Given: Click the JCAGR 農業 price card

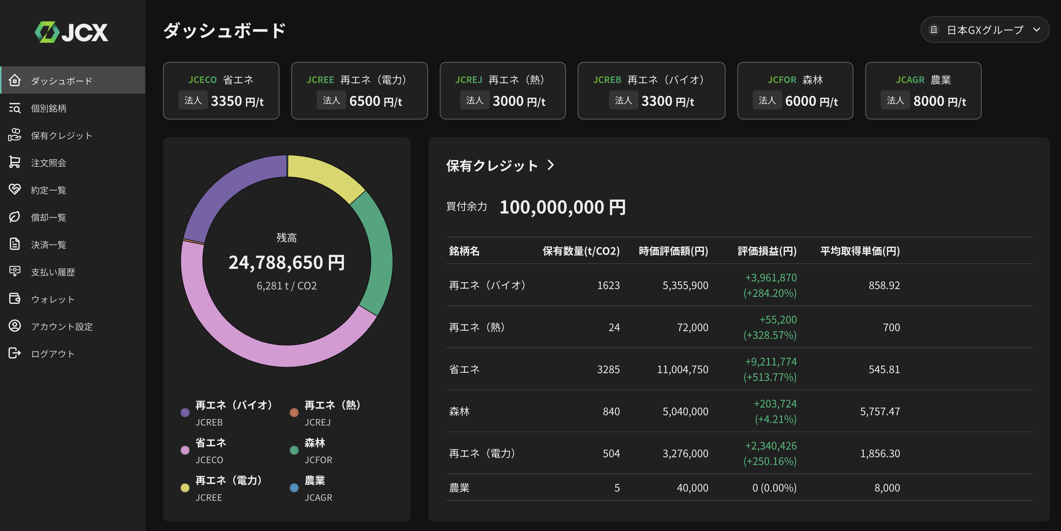Looking at the screenshot, I should [923, 91].
